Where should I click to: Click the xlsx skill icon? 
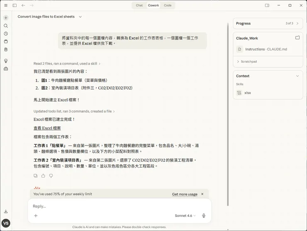coord(239,93)
